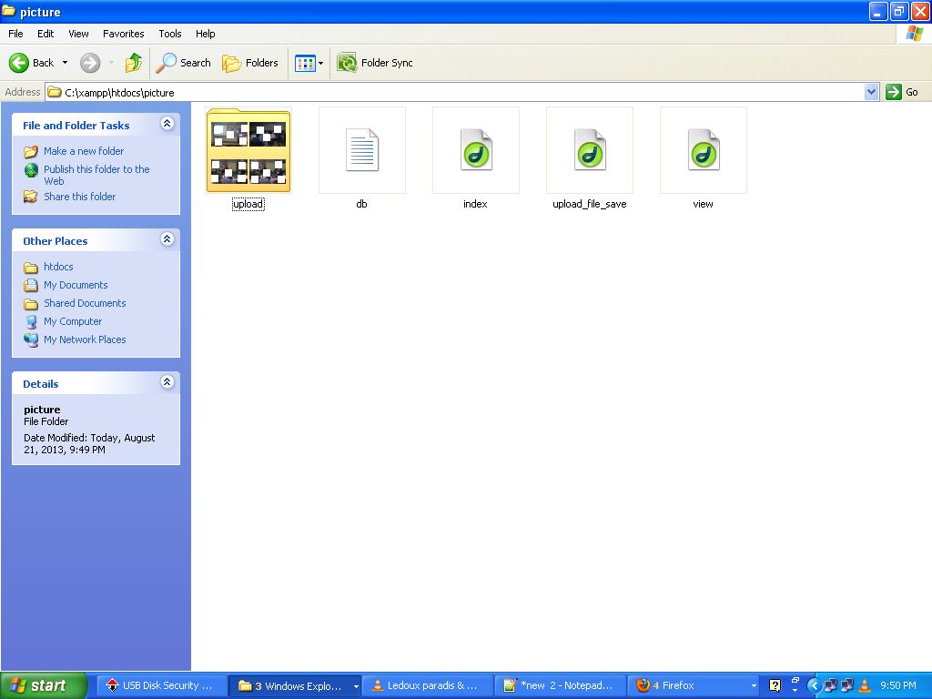The width and height of the screenshot is (932, 699).
Task: Toggle the Folders pane button
Action: point(249,63)
